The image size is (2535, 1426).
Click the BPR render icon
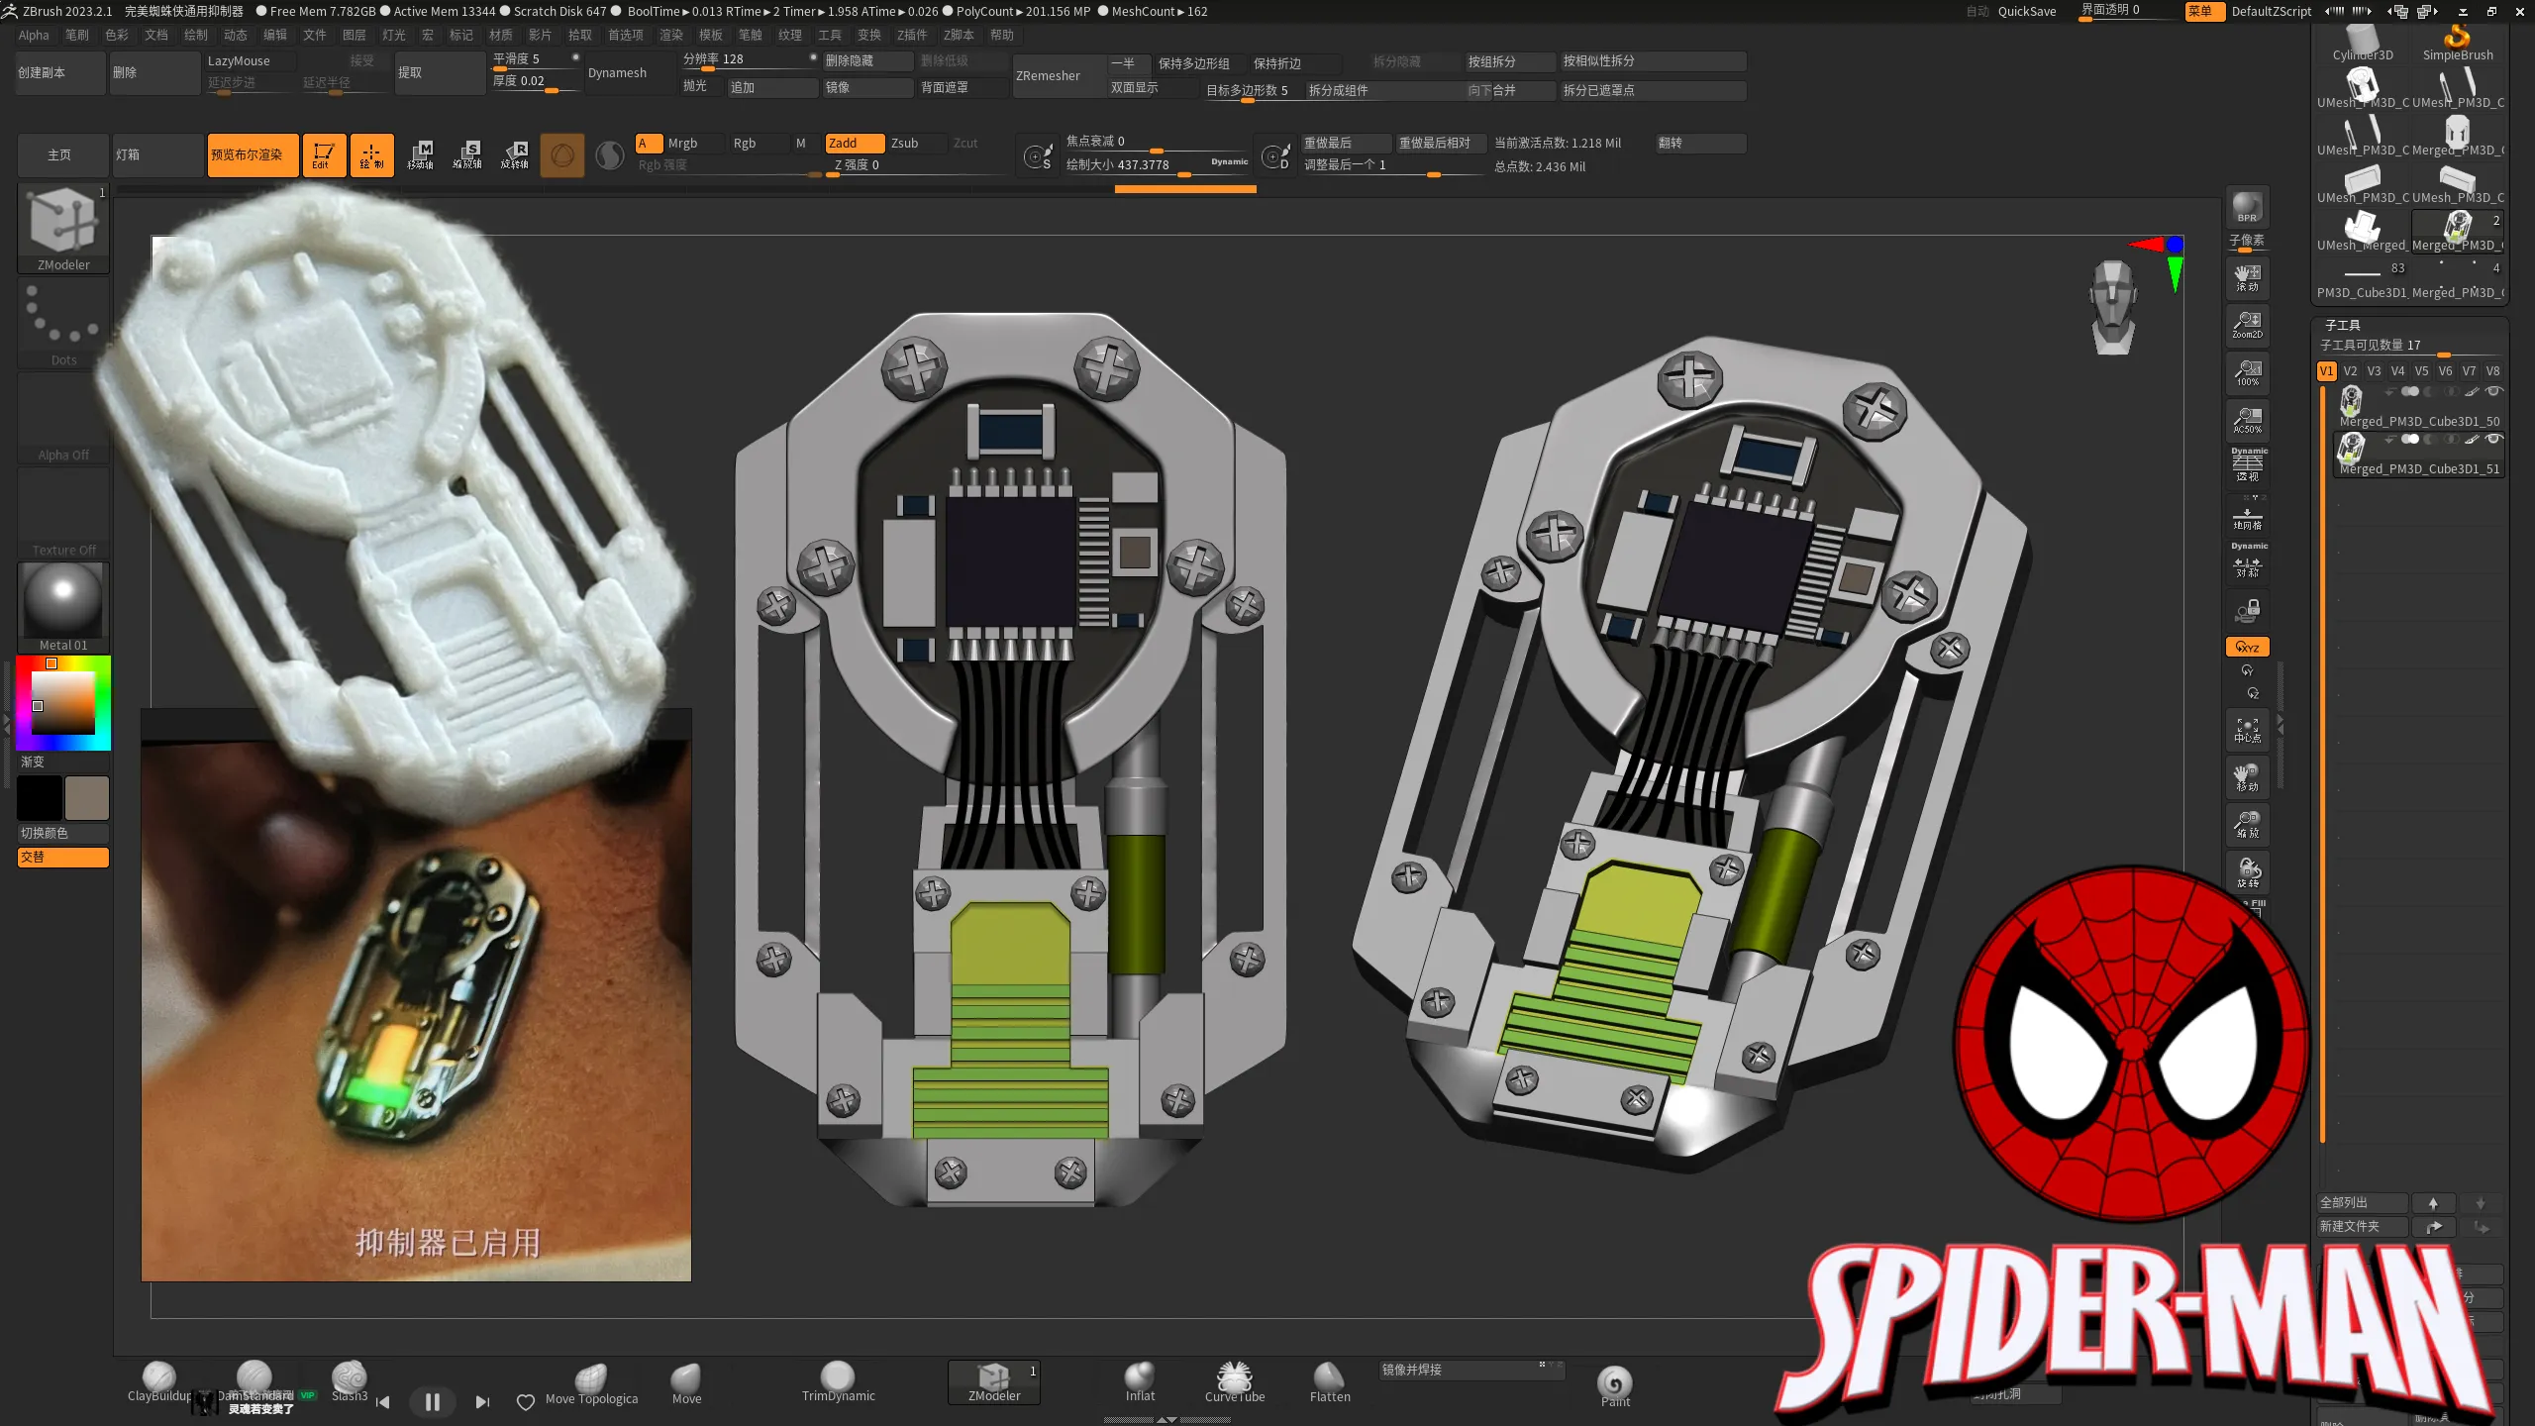(x=2248, y=208)
